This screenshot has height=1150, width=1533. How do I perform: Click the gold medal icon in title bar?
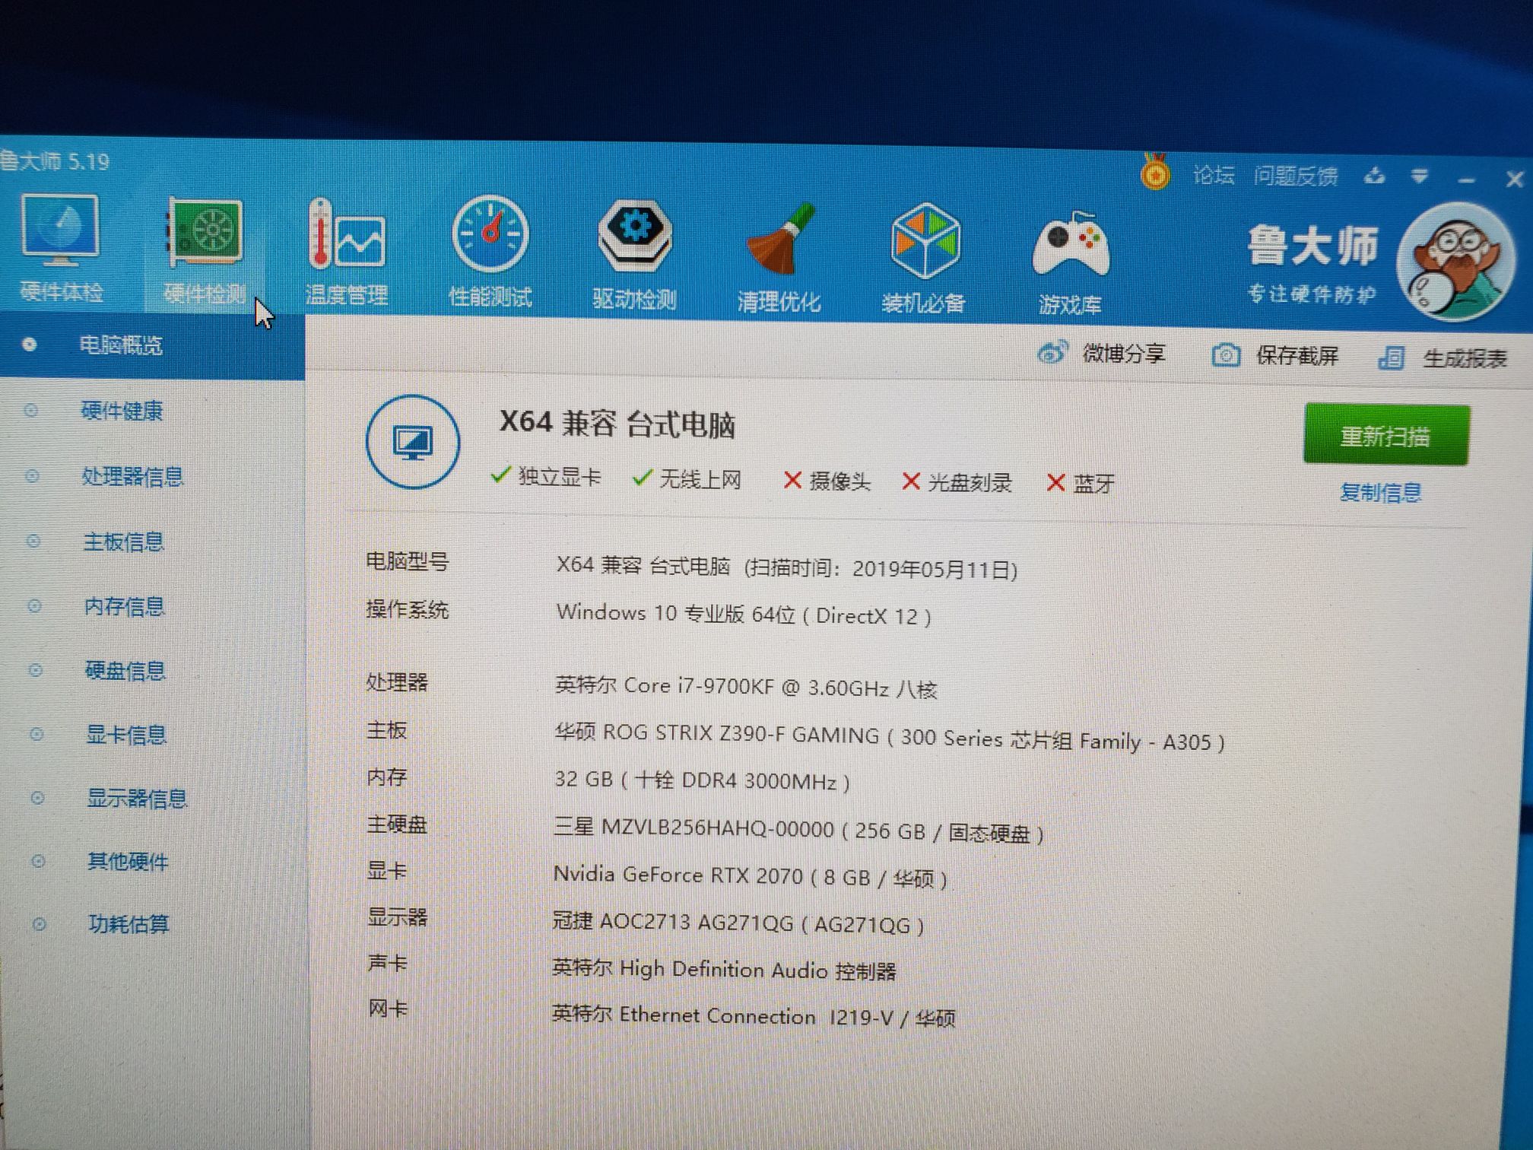click(1155, 172)
